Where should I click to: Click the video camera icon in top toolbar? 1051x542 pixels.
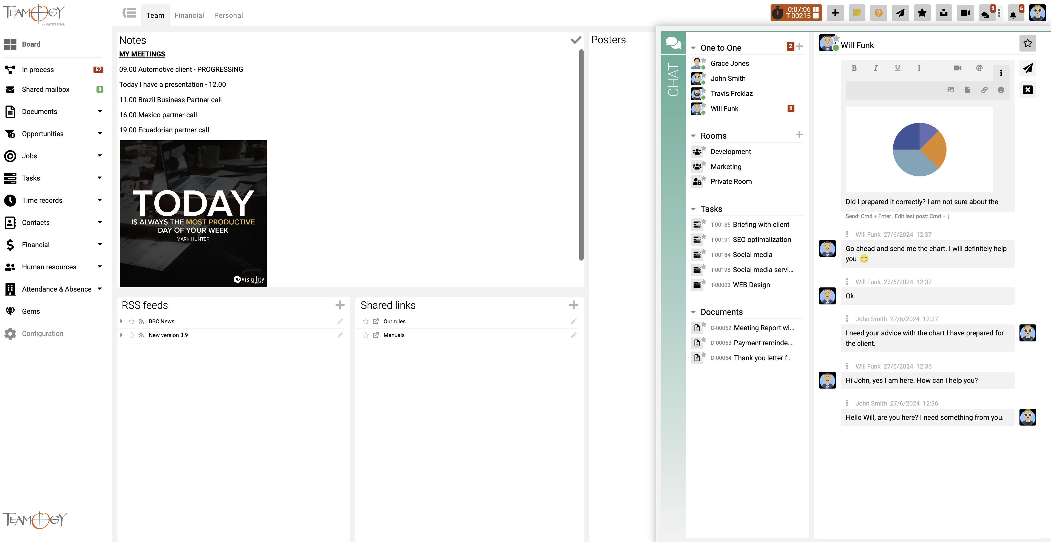click(965, 13)
